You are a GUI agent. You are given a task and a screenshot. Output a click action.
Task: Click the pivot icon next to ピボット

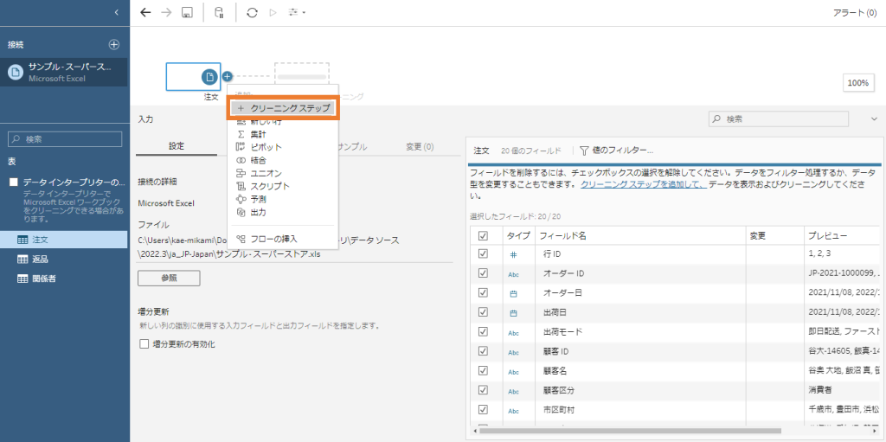[x=241, y=147]
